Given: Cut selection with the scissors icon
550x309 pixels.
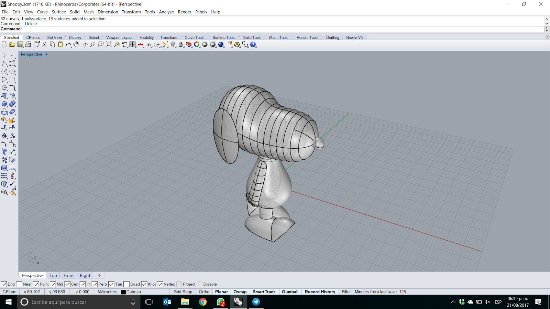Looking at the screenshot, I should [x=44, y=45].
